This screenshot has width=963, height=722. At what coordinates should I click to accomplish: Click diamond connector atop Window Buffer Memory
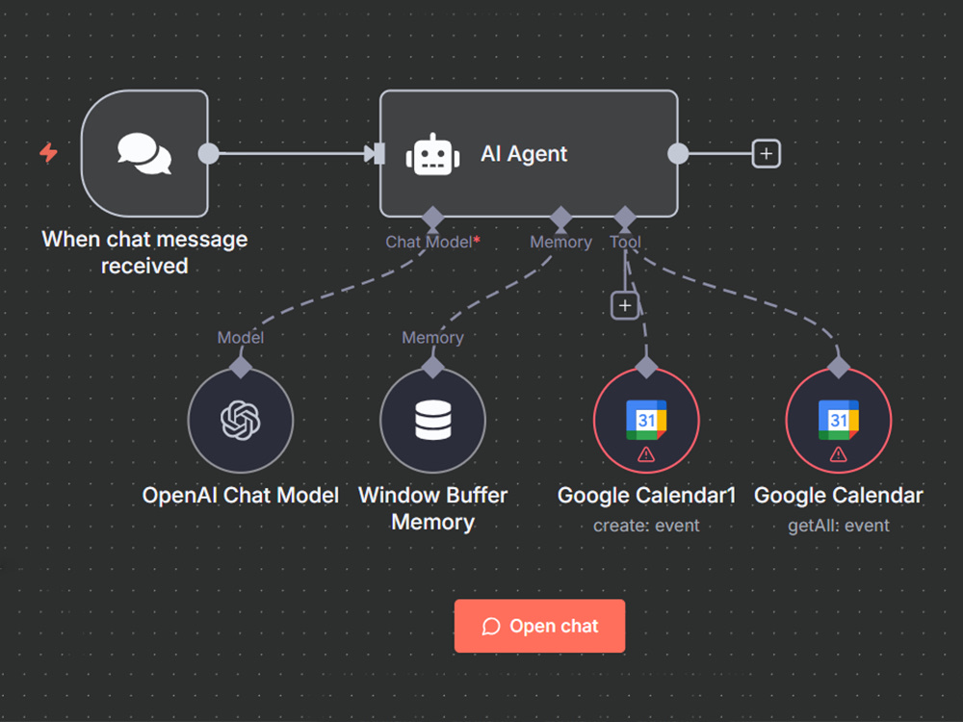(x=433, y=367)
